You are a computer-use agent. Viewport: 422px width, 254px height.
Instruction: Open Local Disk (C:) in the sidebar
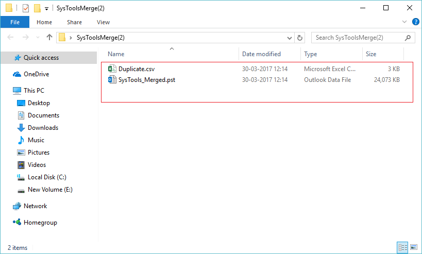47,177
